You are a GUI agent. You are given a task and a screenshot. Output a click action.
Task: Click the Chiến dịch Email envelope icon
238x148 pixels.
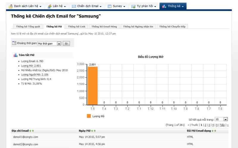click(x=74, y=6)
